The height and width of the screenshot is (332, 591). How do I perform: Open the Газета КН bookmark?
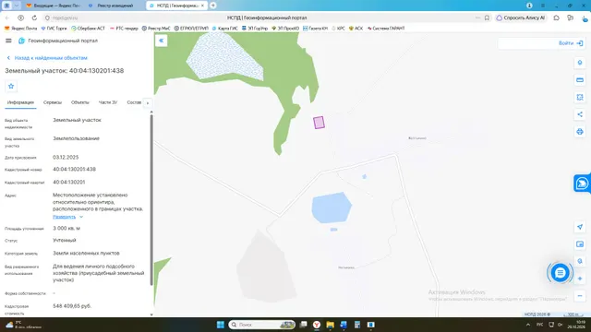point(316,29)
